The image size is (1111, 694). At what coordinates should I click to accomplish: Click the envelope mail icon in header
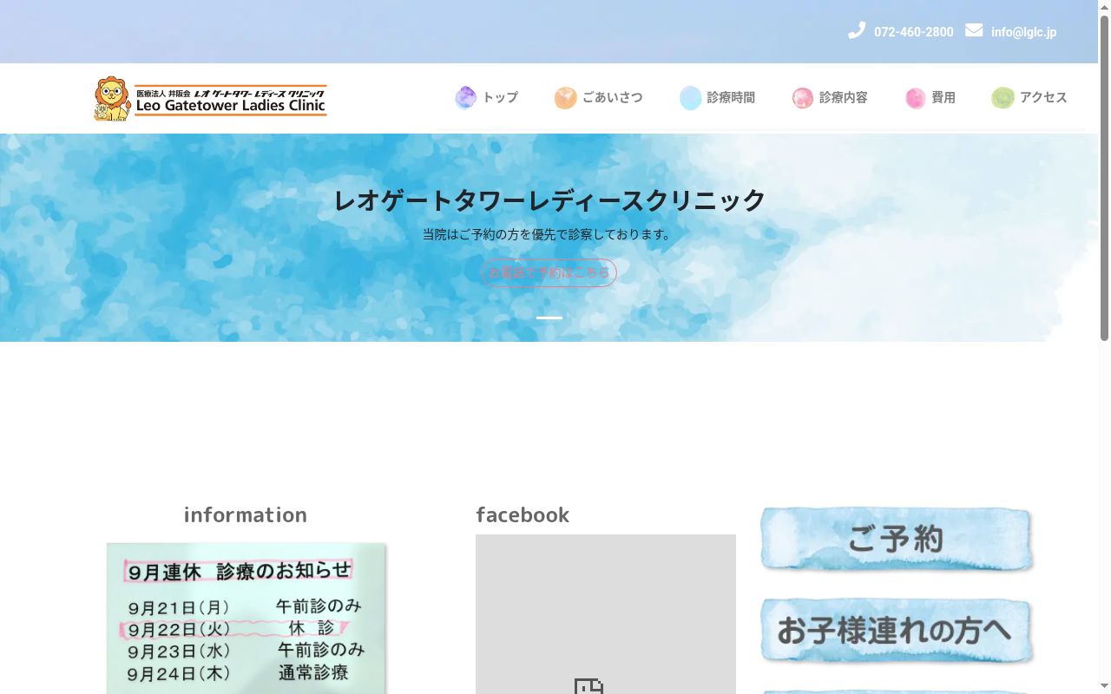(x=974, y=31)
